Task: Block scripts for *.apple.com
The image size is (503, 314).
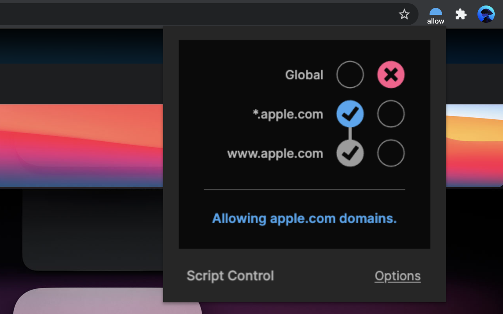Action: point(391,114)
